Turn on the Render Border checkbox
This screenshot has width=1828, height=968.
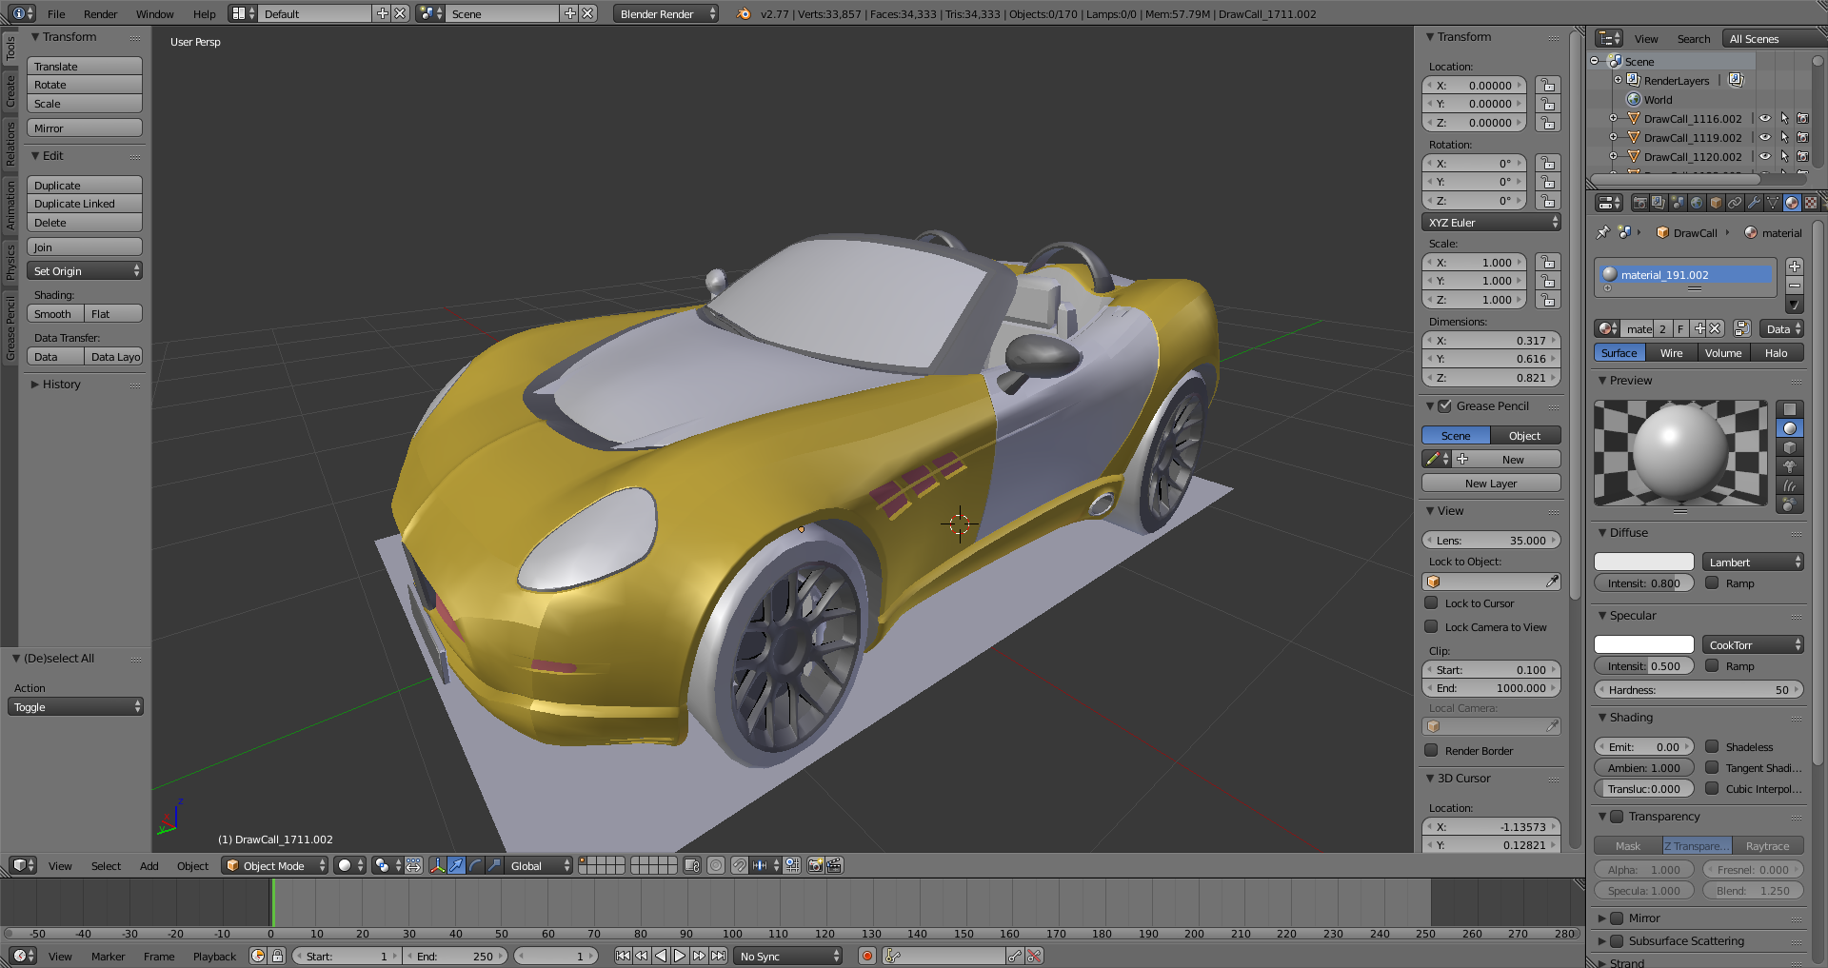coord(1431,750)
